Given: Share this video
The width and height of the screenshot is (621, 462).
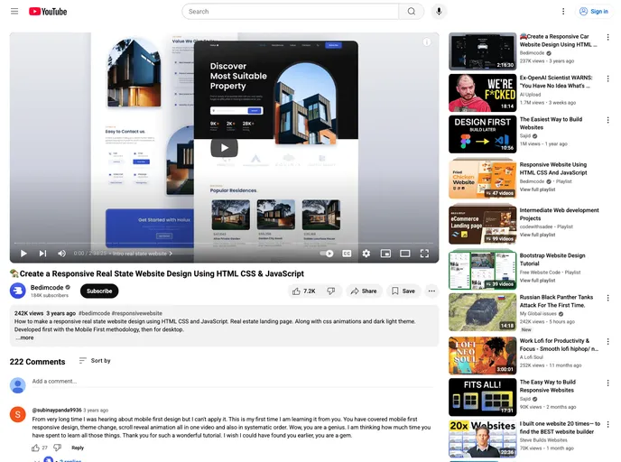Looking at the screenshot, I should (364, 291).
